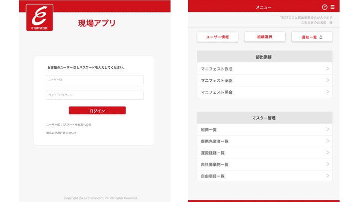The image size is (359, 202).
Task: Click the ユーザーID input field
Action: click(x=94, y=80)
